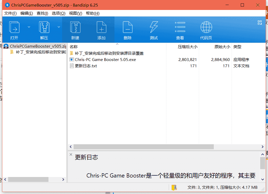This screenshot has width=268, height=194.
Task: Click the New archive (新建) icon
Action: click(75, 27)
